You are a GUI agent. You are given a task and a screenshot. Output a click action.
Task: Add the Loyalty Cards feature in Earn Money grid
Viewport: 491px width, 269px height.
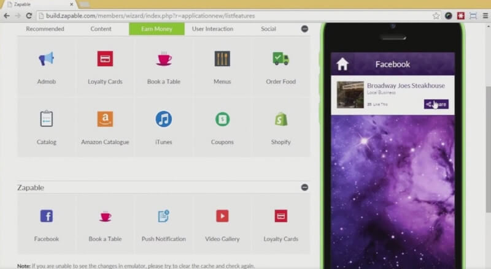(105, 59)
